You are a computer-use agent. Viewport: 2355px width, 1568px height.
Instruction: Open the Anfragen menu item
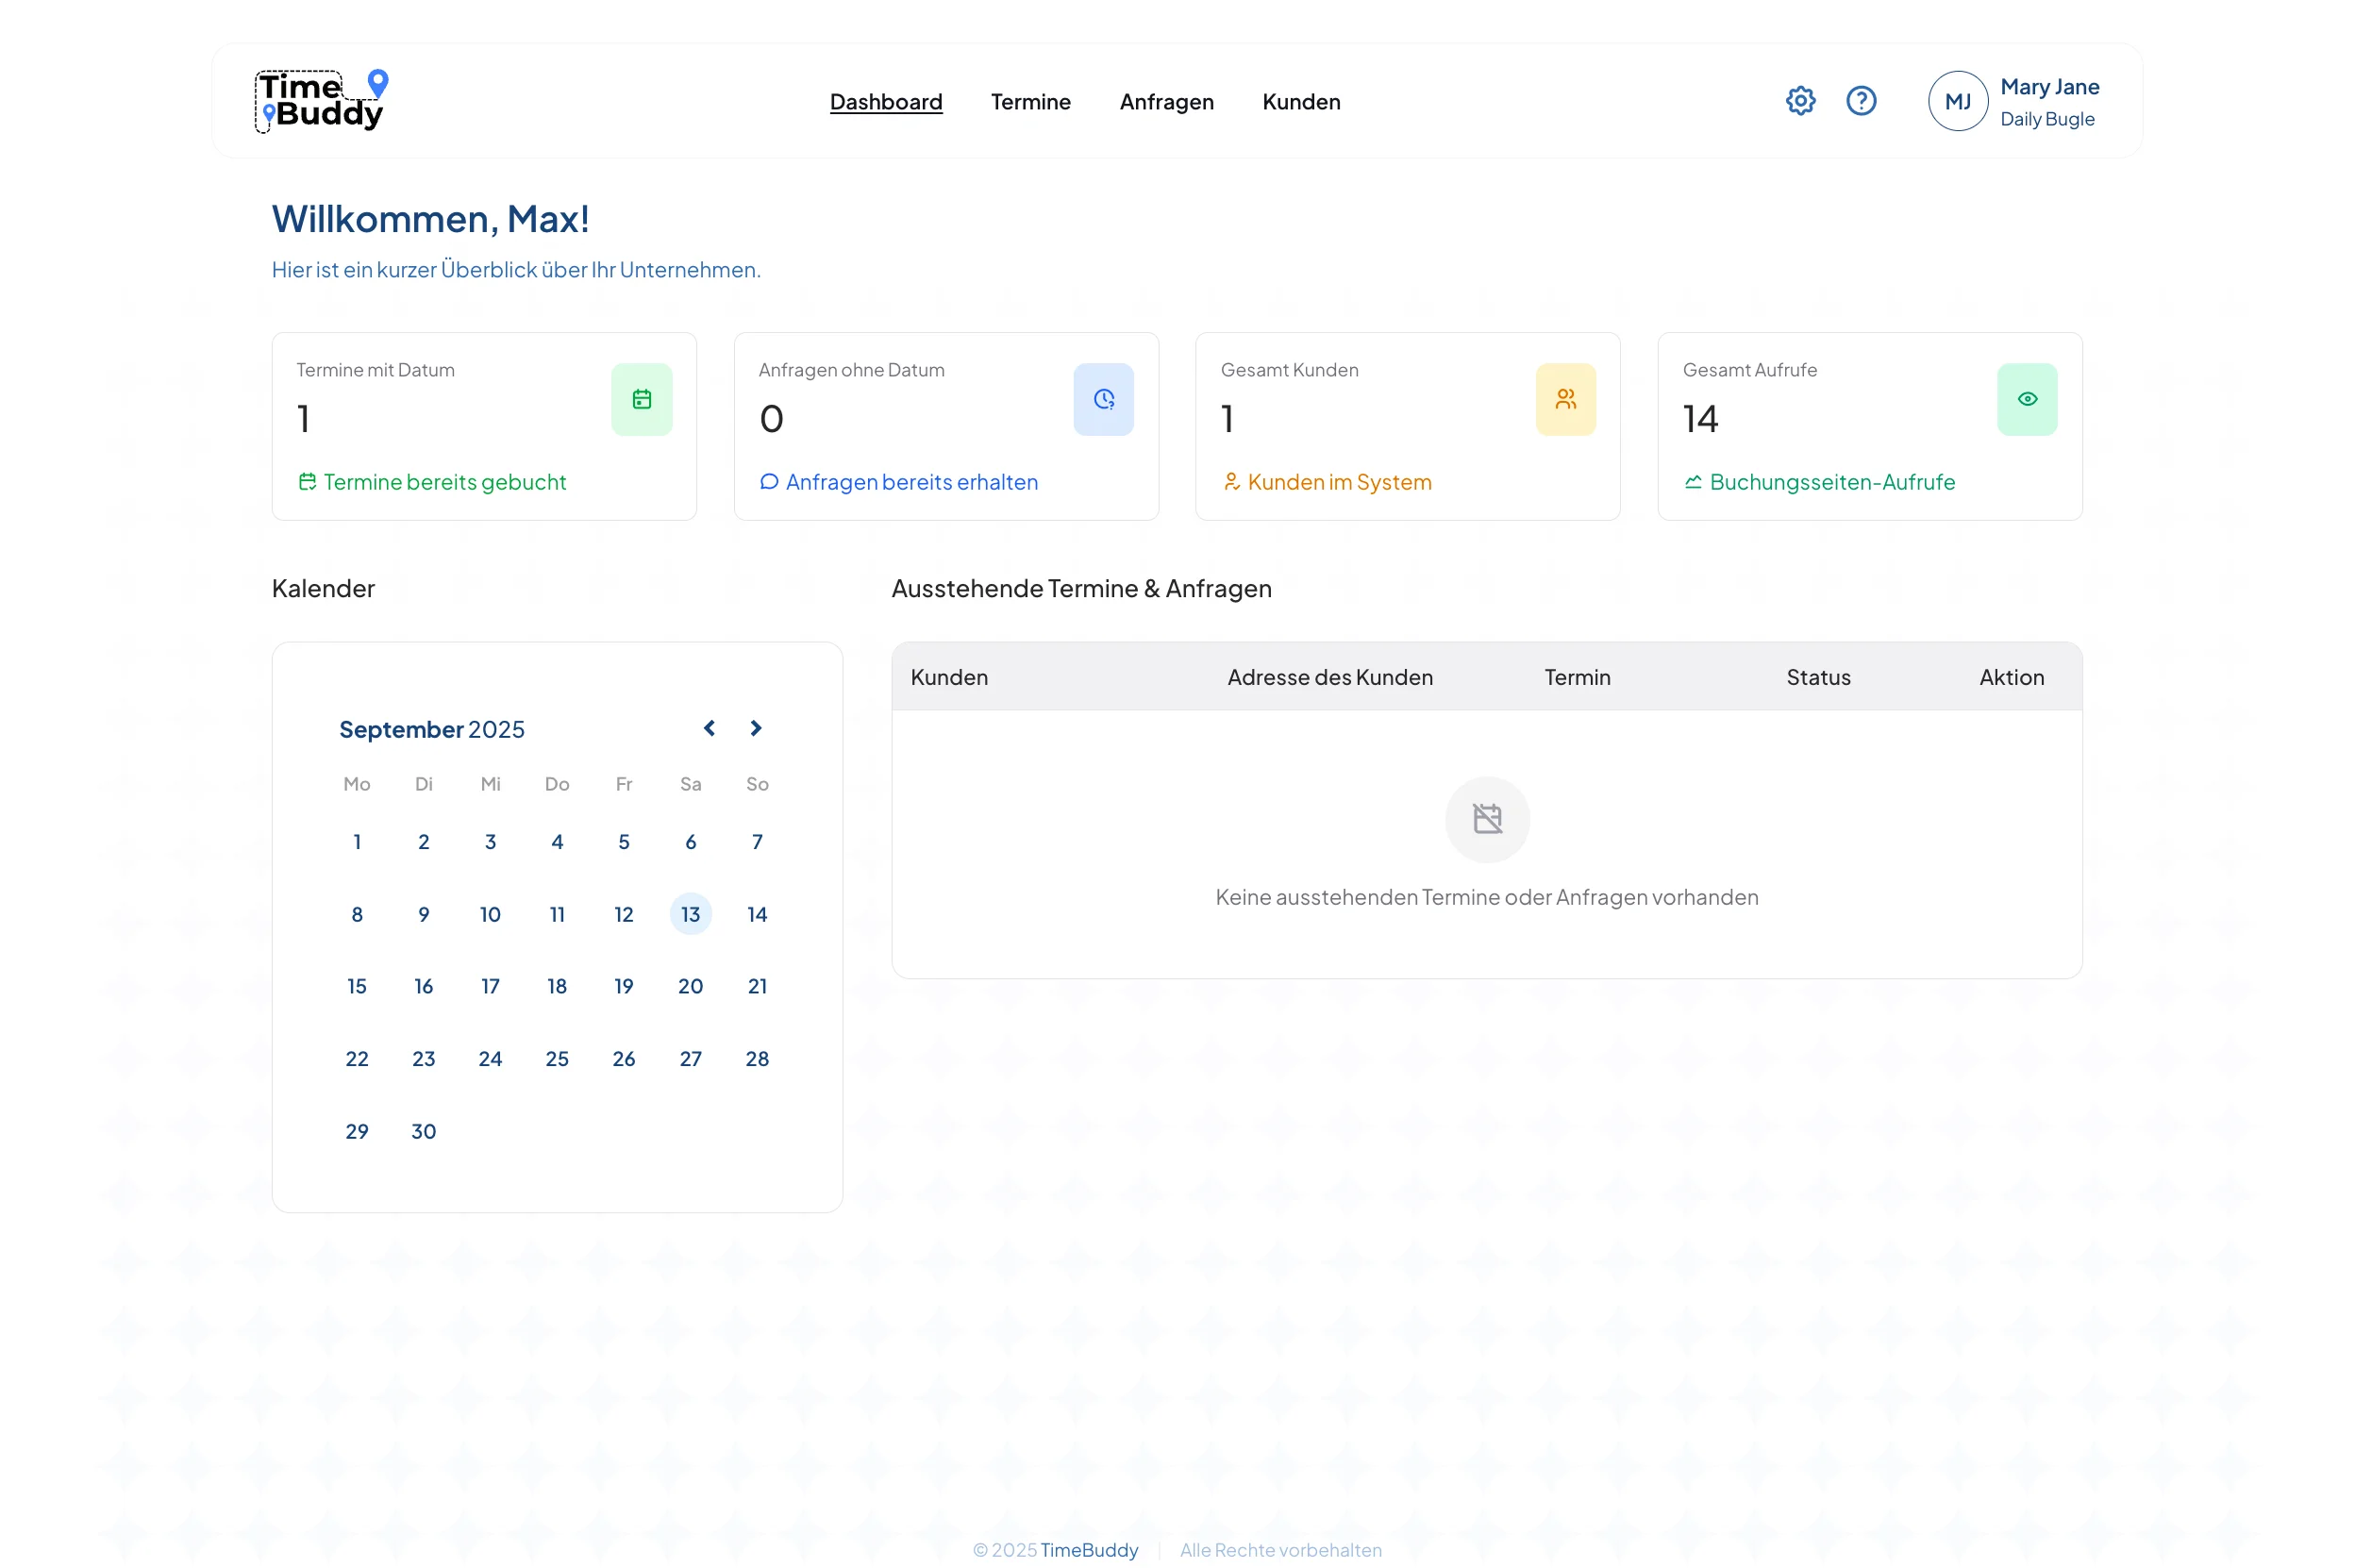(1166, 102)
